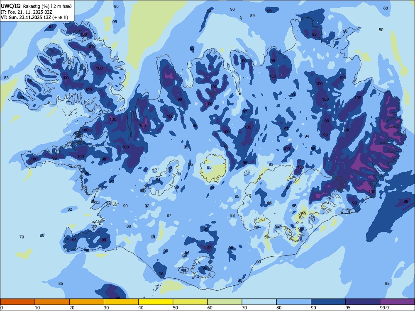The image size is (415, 311).
Task: Click the legend tick label '99.9'
Action: pos(384,308)
